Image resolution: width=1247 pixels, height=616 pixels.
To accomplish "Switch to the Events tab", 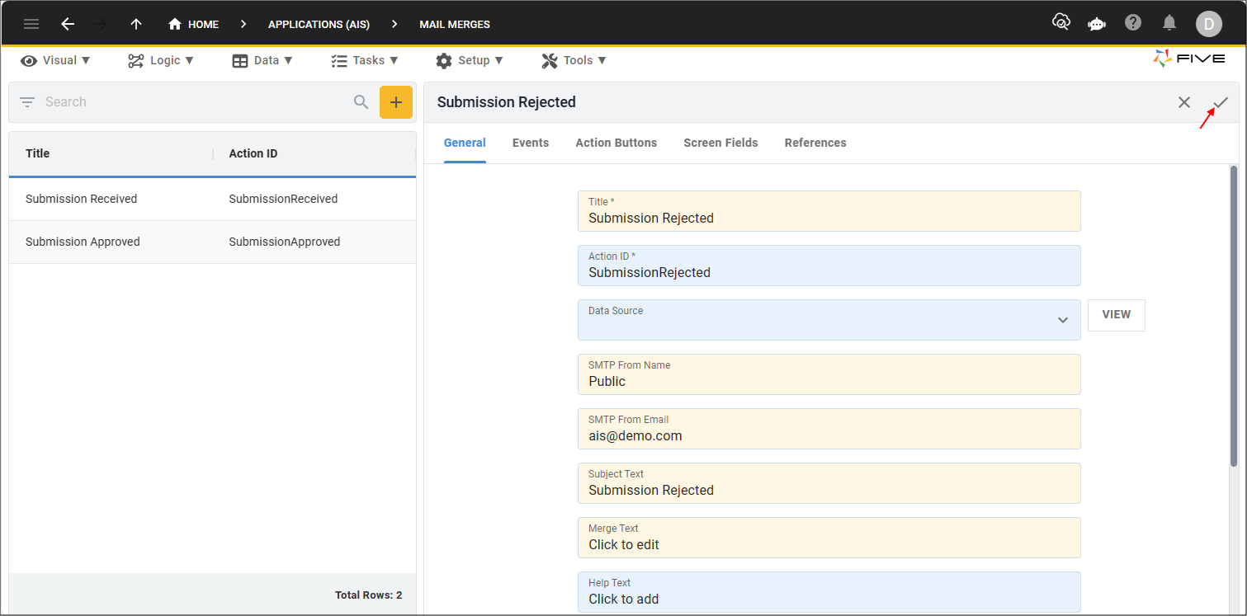I will (x=530, y=143).
